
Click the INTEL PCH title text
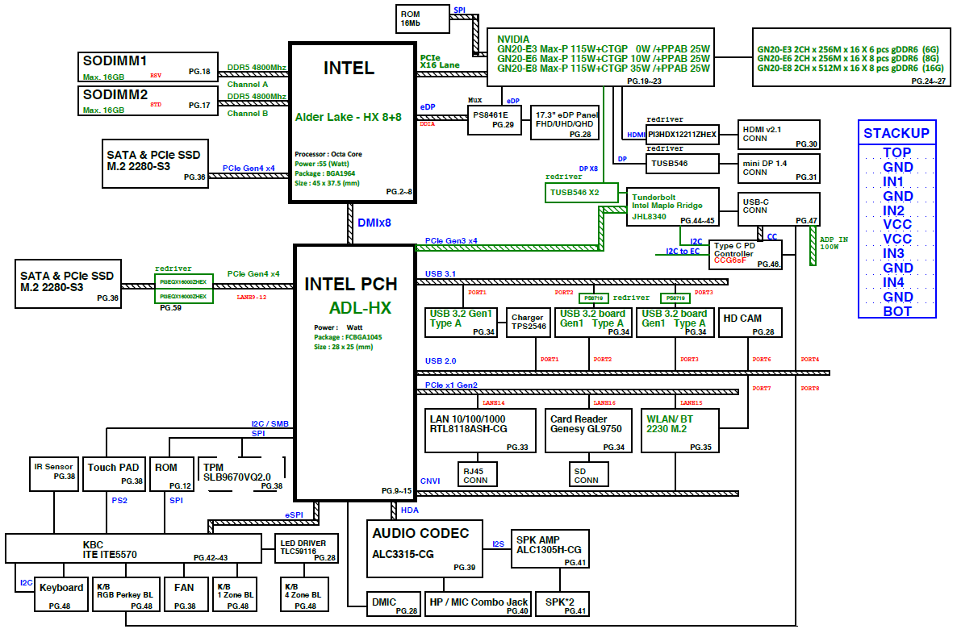[351, 285]
